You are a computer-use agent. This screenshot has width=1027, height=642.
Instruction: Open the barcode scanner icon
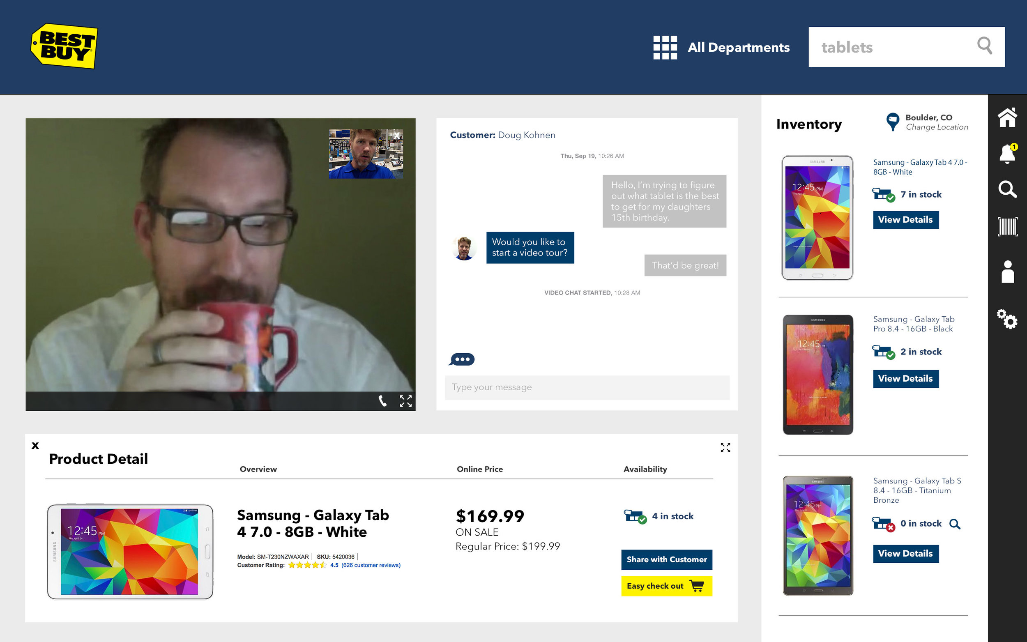[1007, 226]
